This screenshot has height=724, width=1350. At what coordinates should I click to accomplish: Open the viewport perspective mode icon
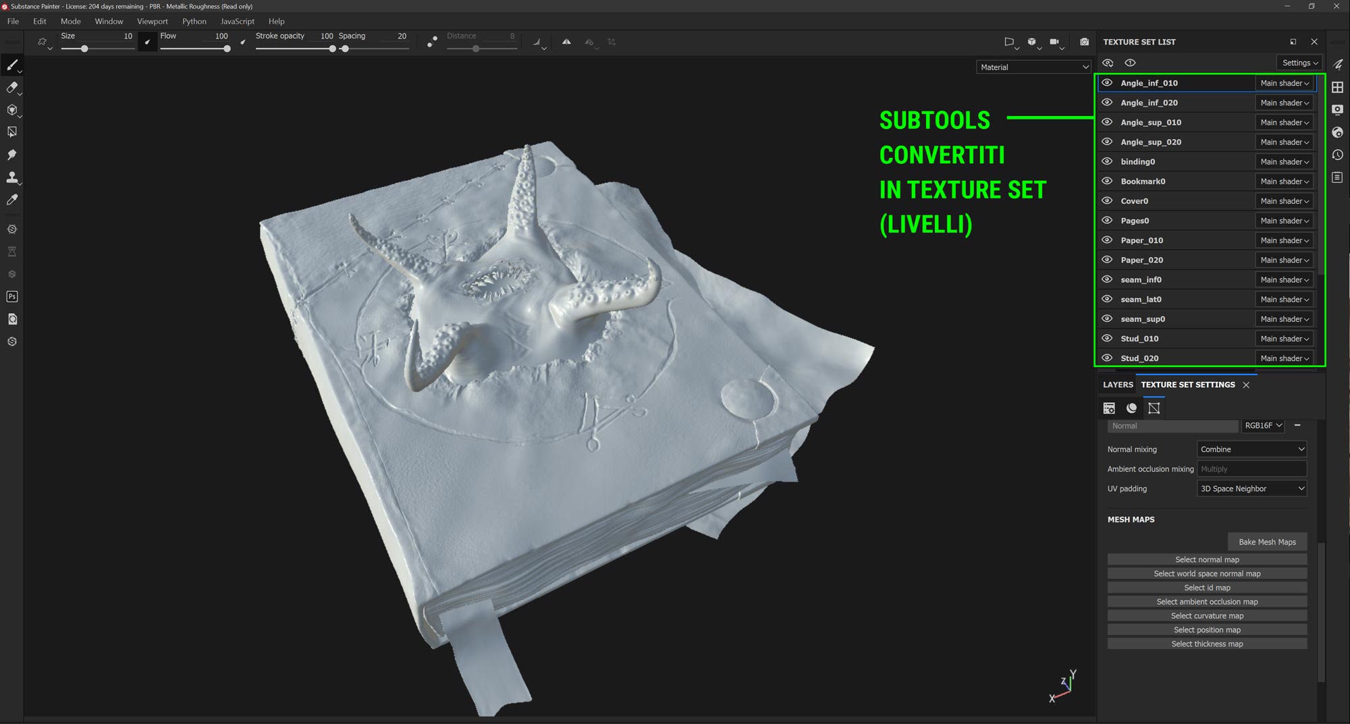[x=1009, y=42]
